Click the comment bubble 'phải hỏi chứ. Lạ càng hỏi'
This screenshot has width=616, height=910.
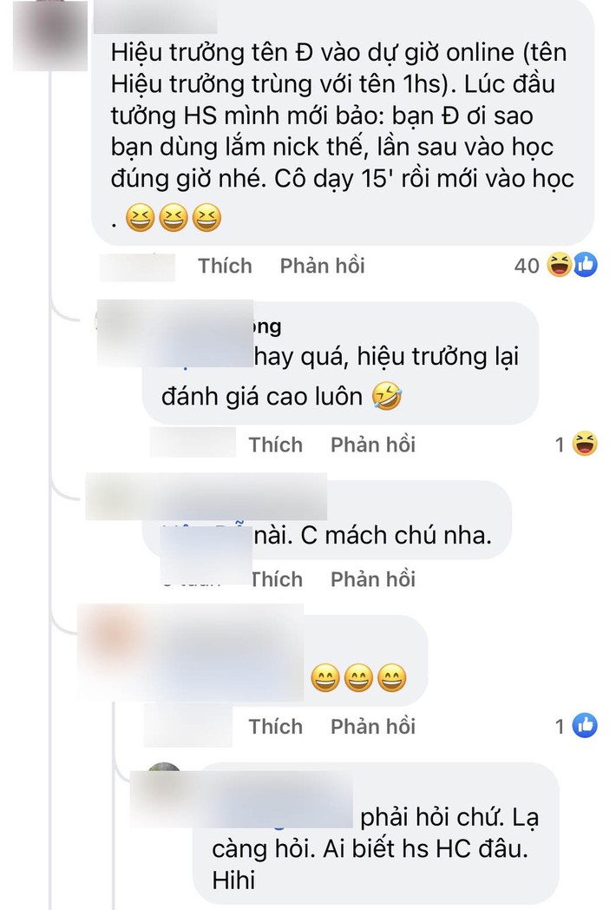click(x=376, y=832)
